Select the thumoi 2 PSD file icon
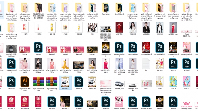The width and height of the screenshot is (198, 111). click(79, 102)
